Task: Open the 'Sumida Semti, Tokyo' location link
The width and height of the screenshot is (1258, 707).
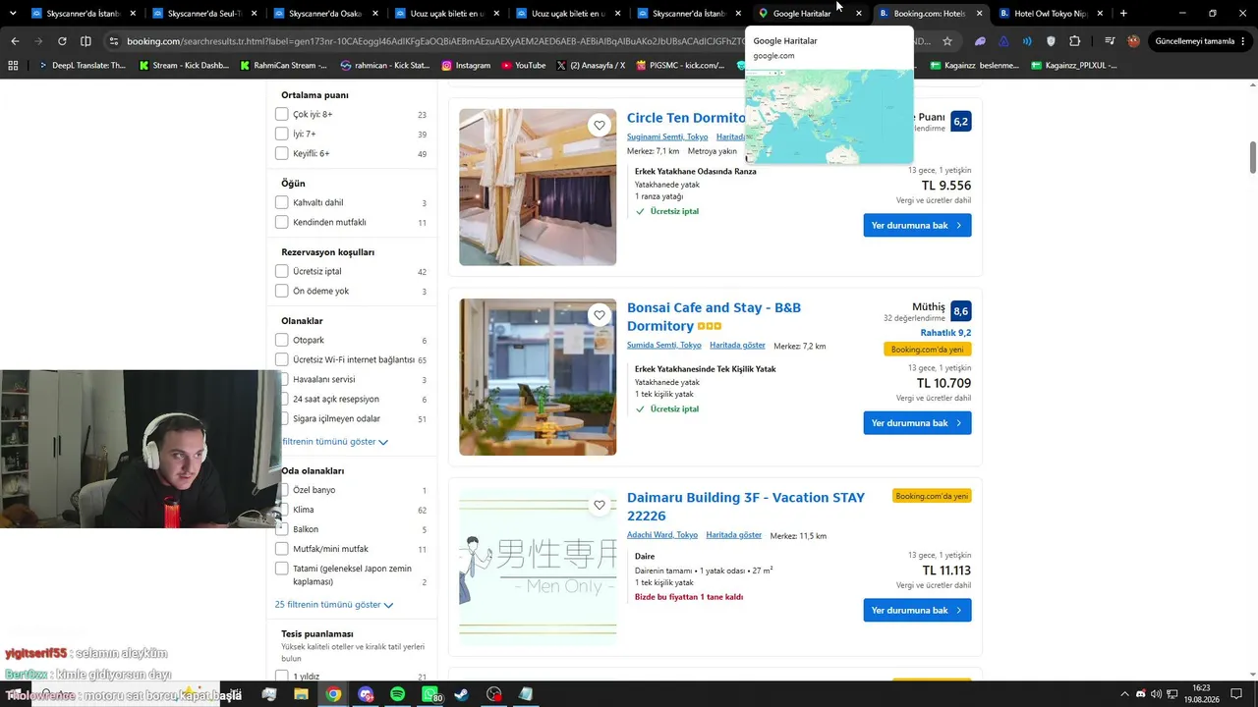Action: coord(664,346)
